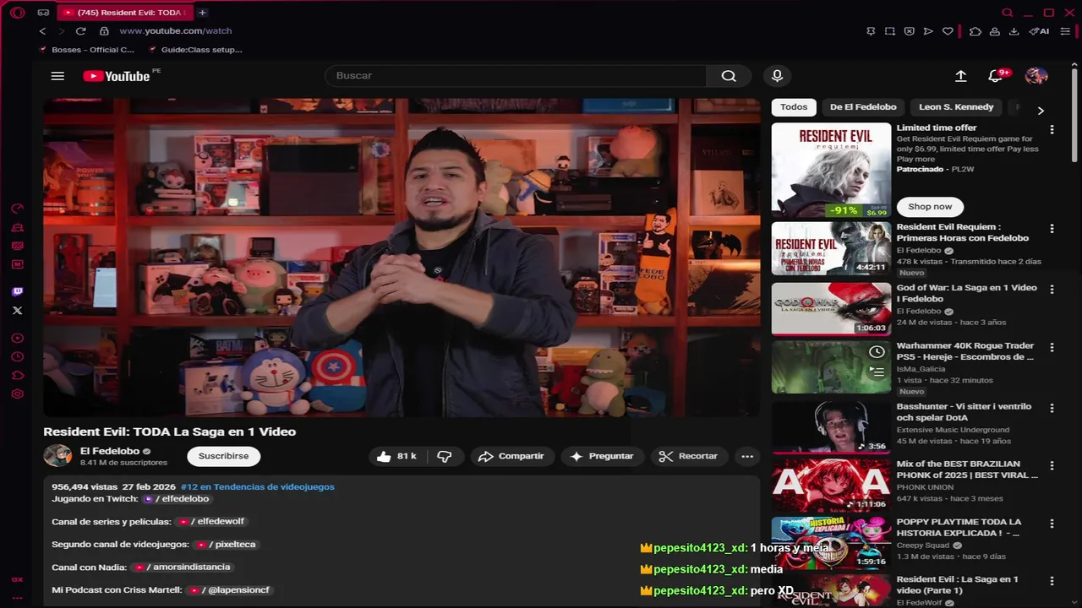Click the Recortar clip button
The image size is (1082, 608).
pyautogui.click(x=689, y=456)
